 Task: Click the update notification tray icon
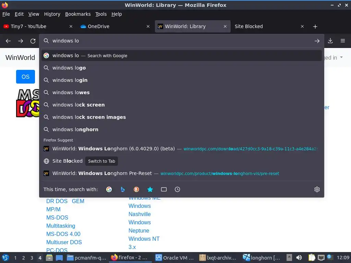pos(330,258)
